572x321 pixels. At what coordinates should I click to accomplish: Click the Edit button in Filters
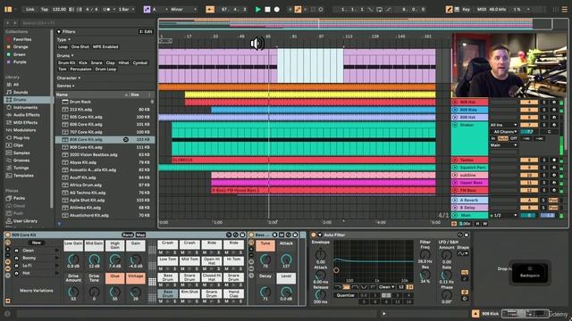(146, 32)
